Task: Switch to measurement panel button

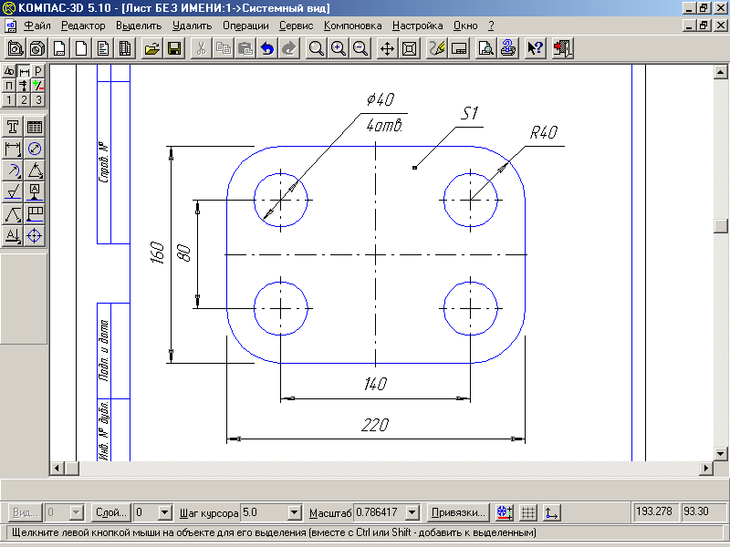Action: (x=24, y=86)
